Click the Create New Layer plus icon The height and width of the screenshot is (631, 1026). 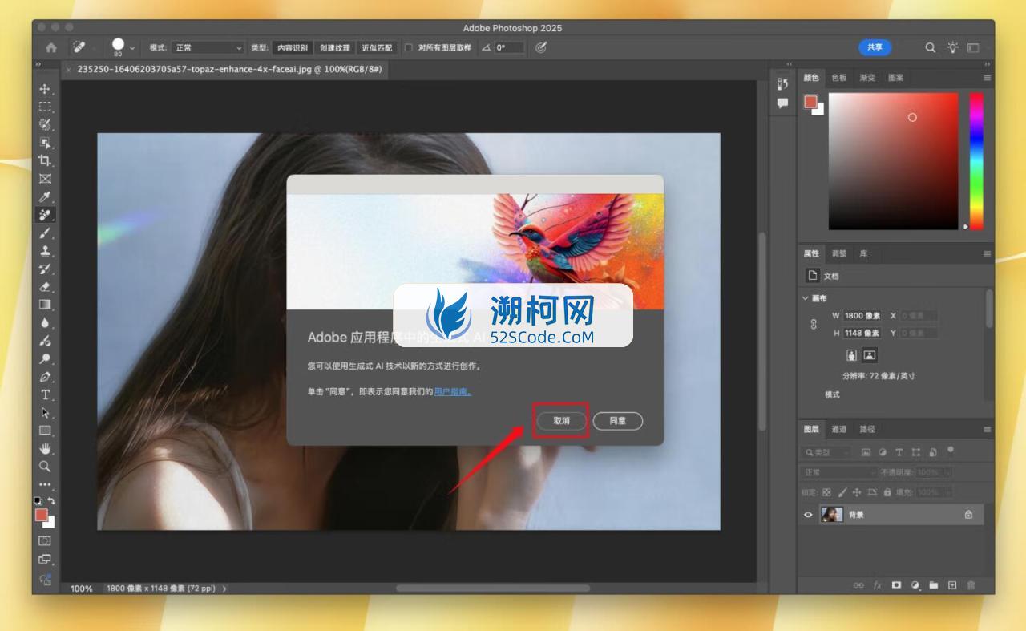coord(952,585)
